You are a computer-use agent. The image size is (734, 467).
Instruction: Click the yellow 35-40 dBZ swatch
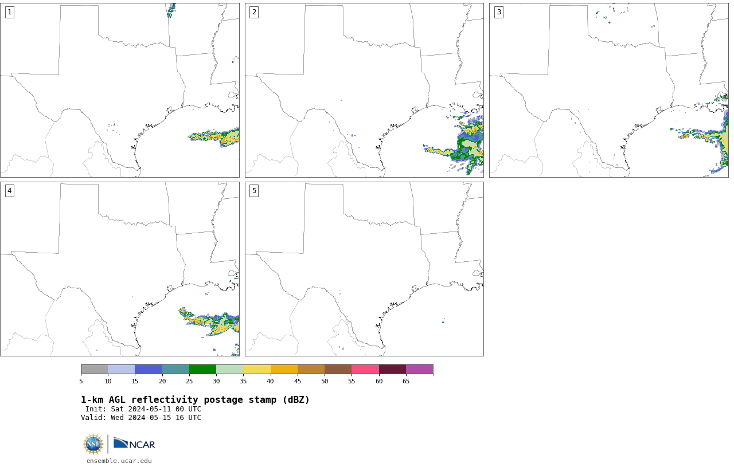click(x=257, y=369)
